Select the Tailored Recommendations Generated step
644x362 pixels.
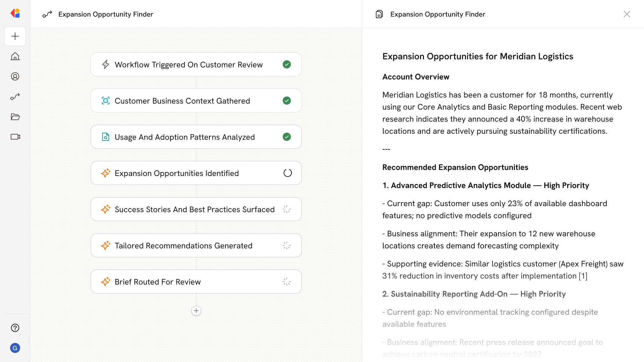tap(196, 245)
